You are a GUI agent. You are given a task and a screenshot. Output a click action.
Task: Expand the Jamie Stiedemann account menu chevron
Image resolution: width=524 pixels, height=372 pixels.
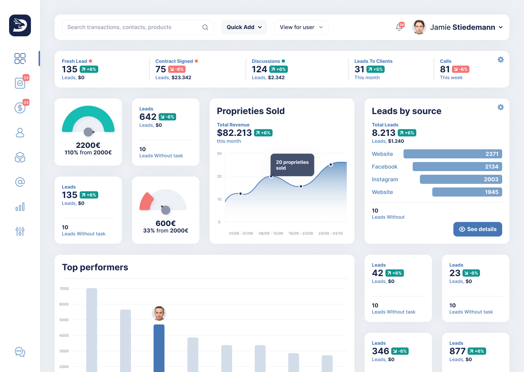501,27
